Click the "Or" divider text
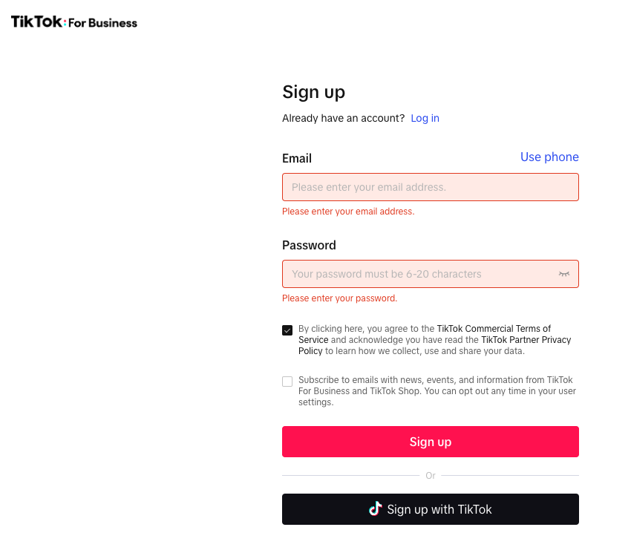This screenshot has width=631, height=553. [431, 476]
